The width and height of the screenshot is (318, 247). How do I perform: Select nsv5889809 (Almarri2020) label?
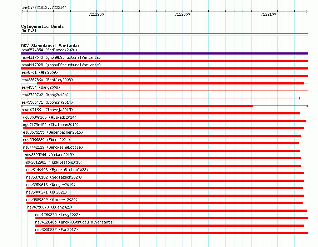(52, 200)
